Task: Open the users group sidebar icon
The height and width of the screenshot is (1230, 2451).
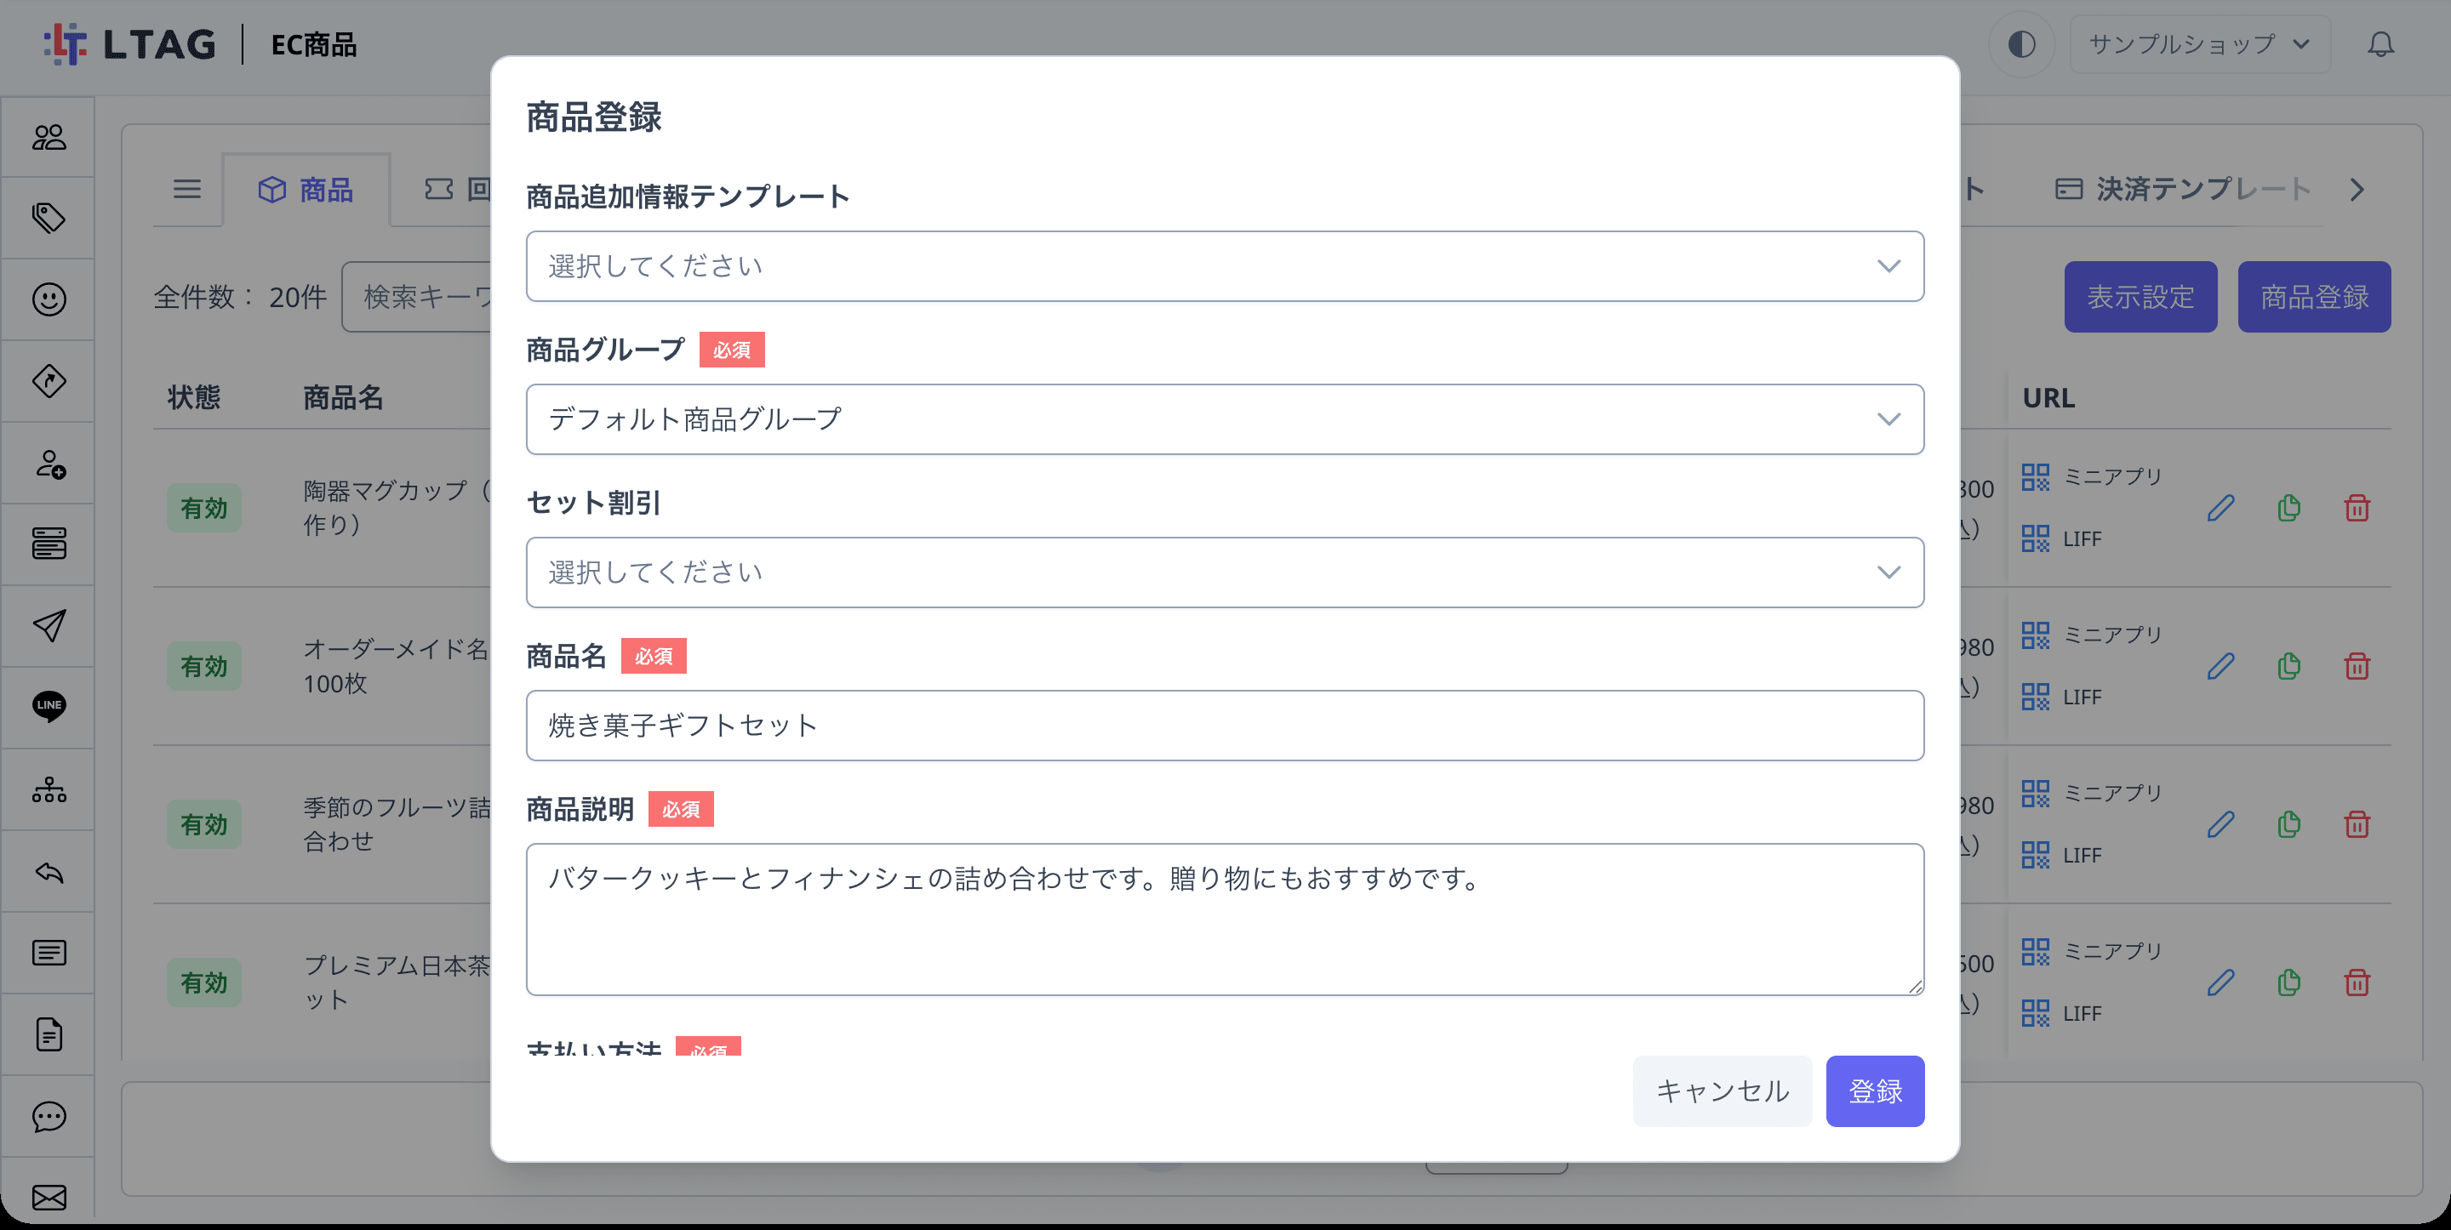Action: pyautogui.click(x=49, y=137)
